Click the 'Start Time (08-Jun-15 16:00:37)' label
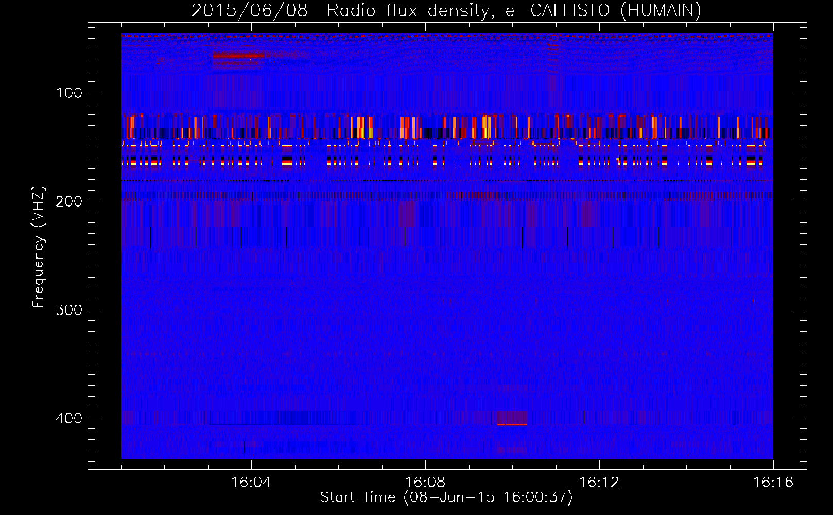833x515 pixels. click(x=446, y=497)
